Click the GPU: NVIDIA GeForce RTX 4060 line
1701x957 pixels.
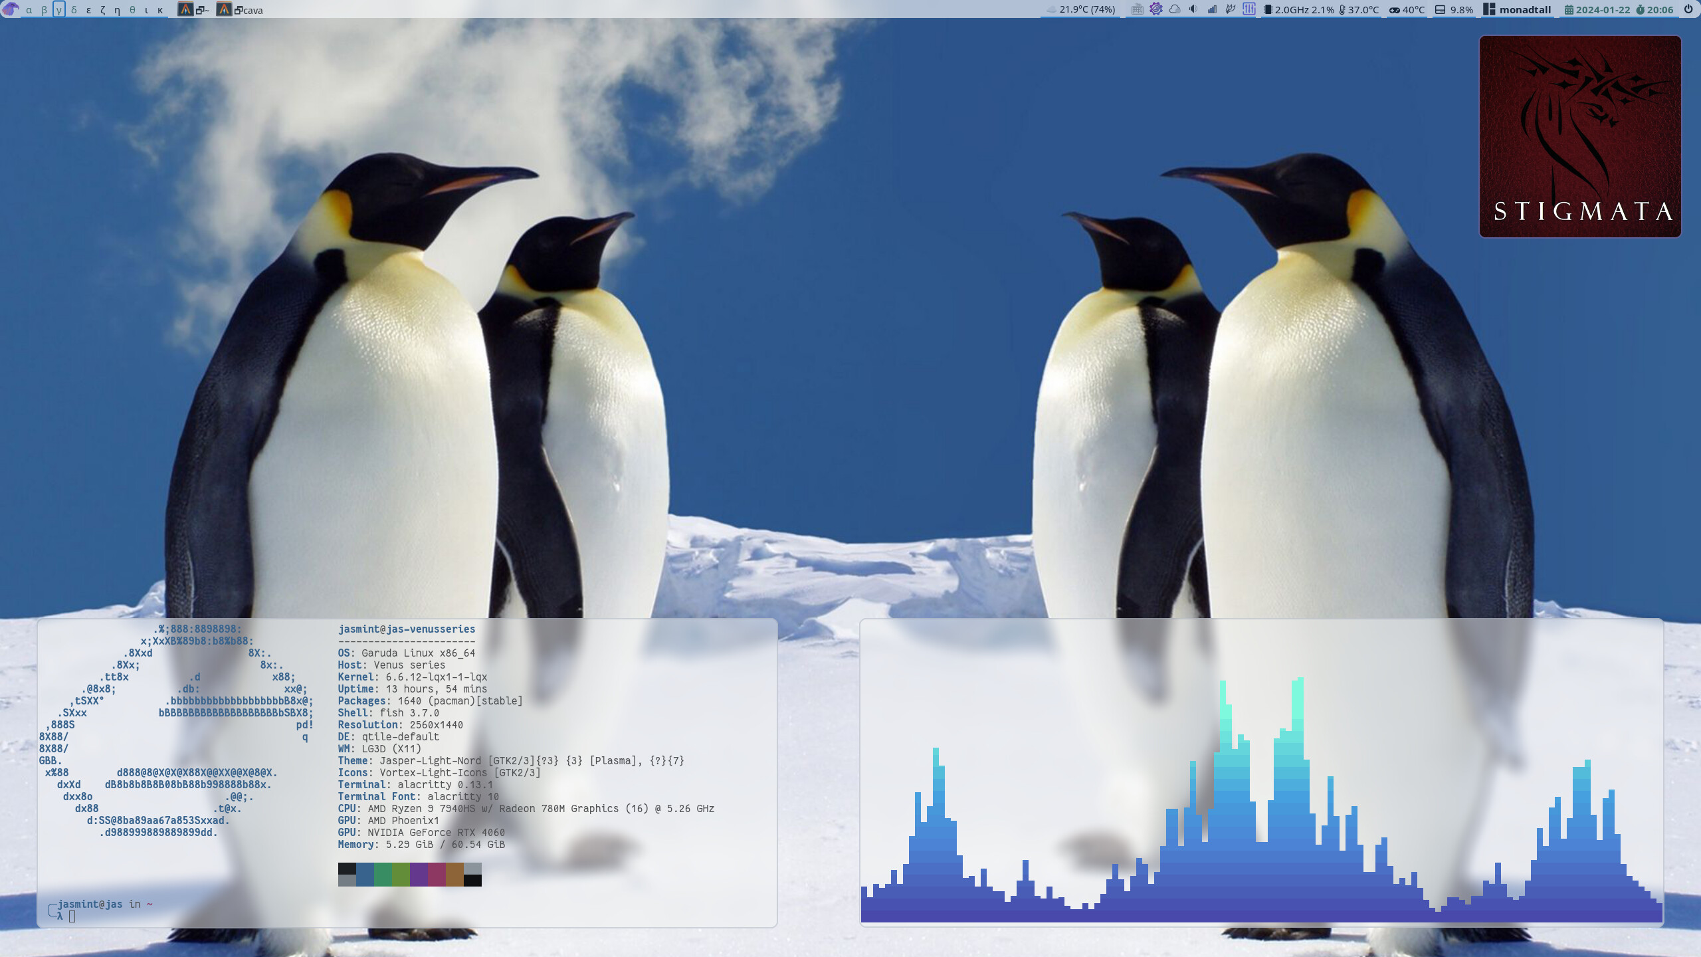coord(421,832)
